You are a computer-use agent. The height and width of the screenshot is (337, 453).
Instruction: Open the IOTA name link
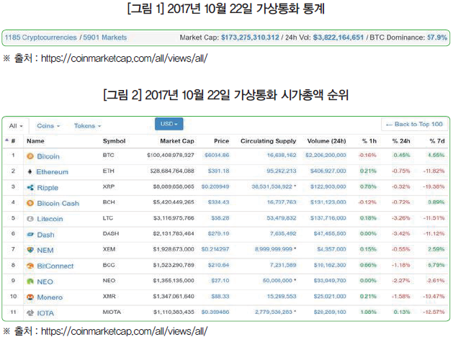[45, 313]
